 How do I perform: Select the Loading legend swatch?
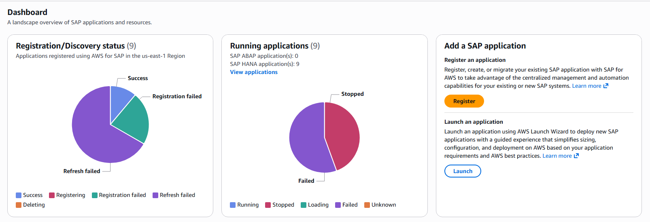pos(304,205)
